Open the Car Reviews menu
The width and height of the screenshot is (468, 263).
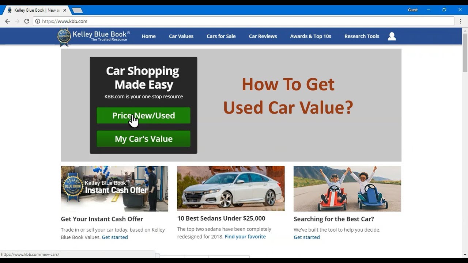click(263, 36)
